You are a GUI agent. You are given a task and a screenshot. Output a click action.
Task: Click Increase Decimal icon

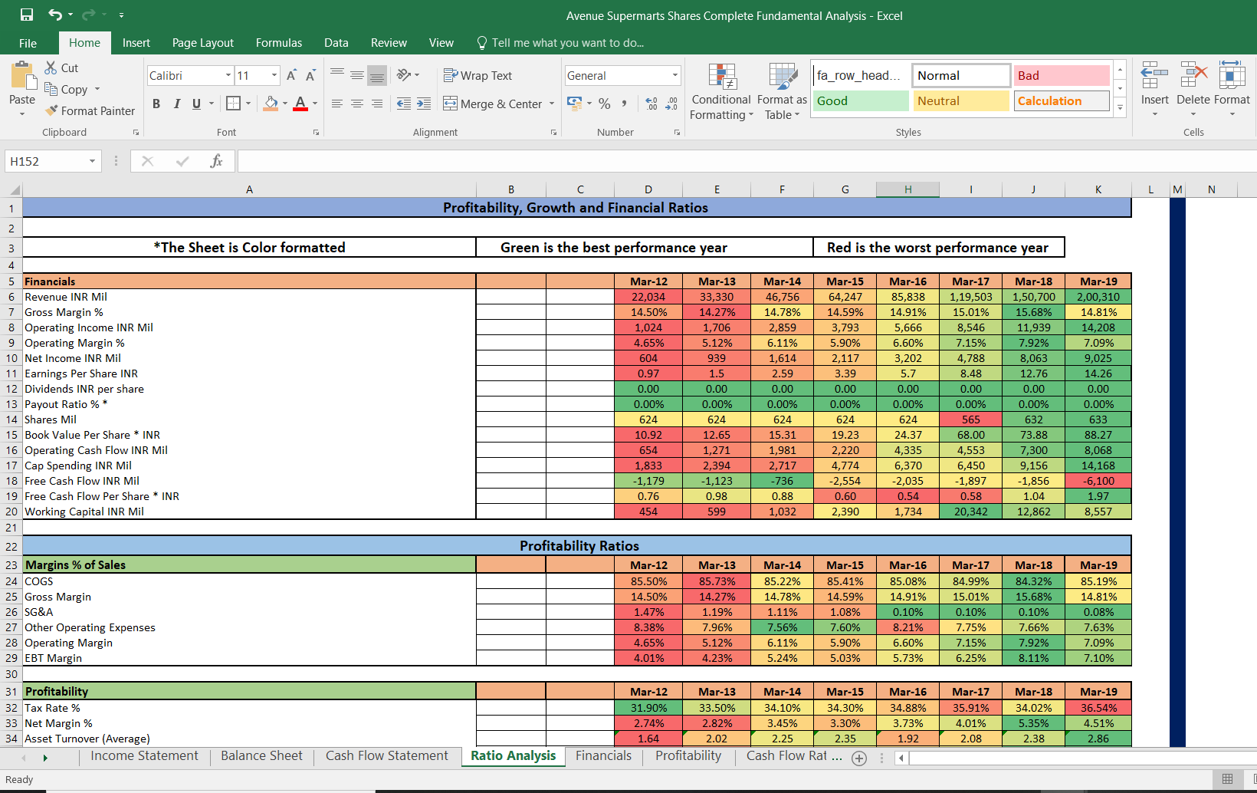coord(651,103)
